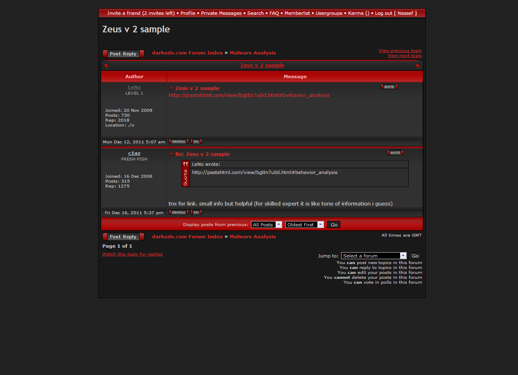Click the pastehtml.com link in LeNo's post
Screen dimensions: 518x375
249,95
